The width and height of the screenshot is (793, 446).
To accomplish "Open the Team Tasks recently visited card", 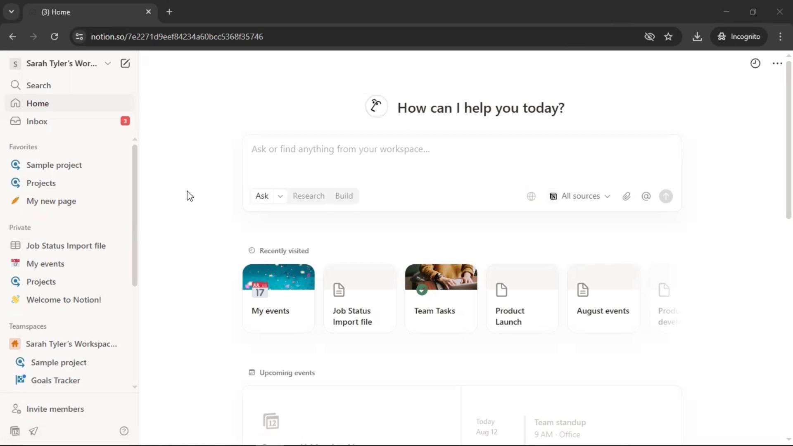I will coord(441,298).
